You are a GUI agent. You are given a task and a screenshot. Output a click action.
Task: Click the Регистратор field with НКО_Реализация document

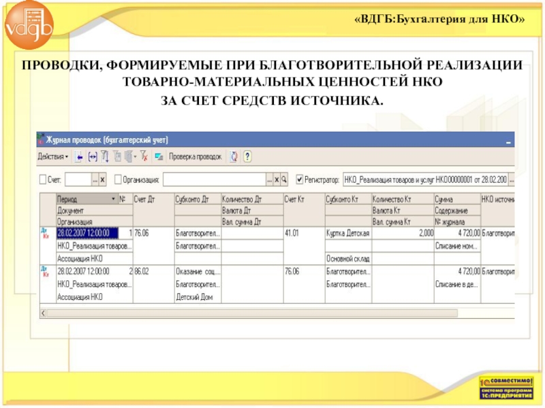[x=425, y=180]
